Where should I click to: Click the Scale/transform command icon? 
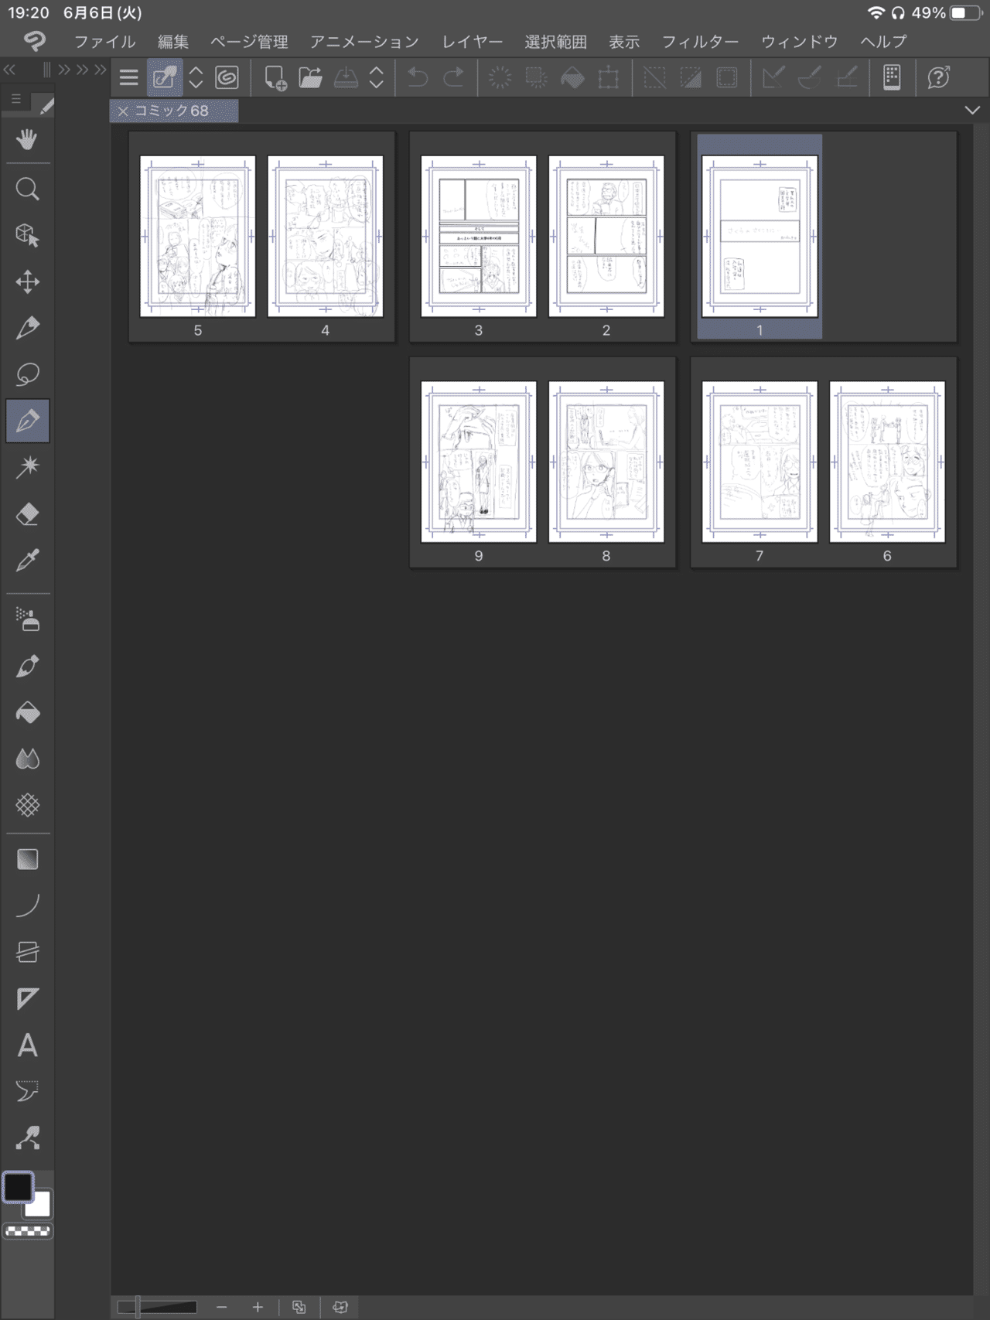[609, 77]
